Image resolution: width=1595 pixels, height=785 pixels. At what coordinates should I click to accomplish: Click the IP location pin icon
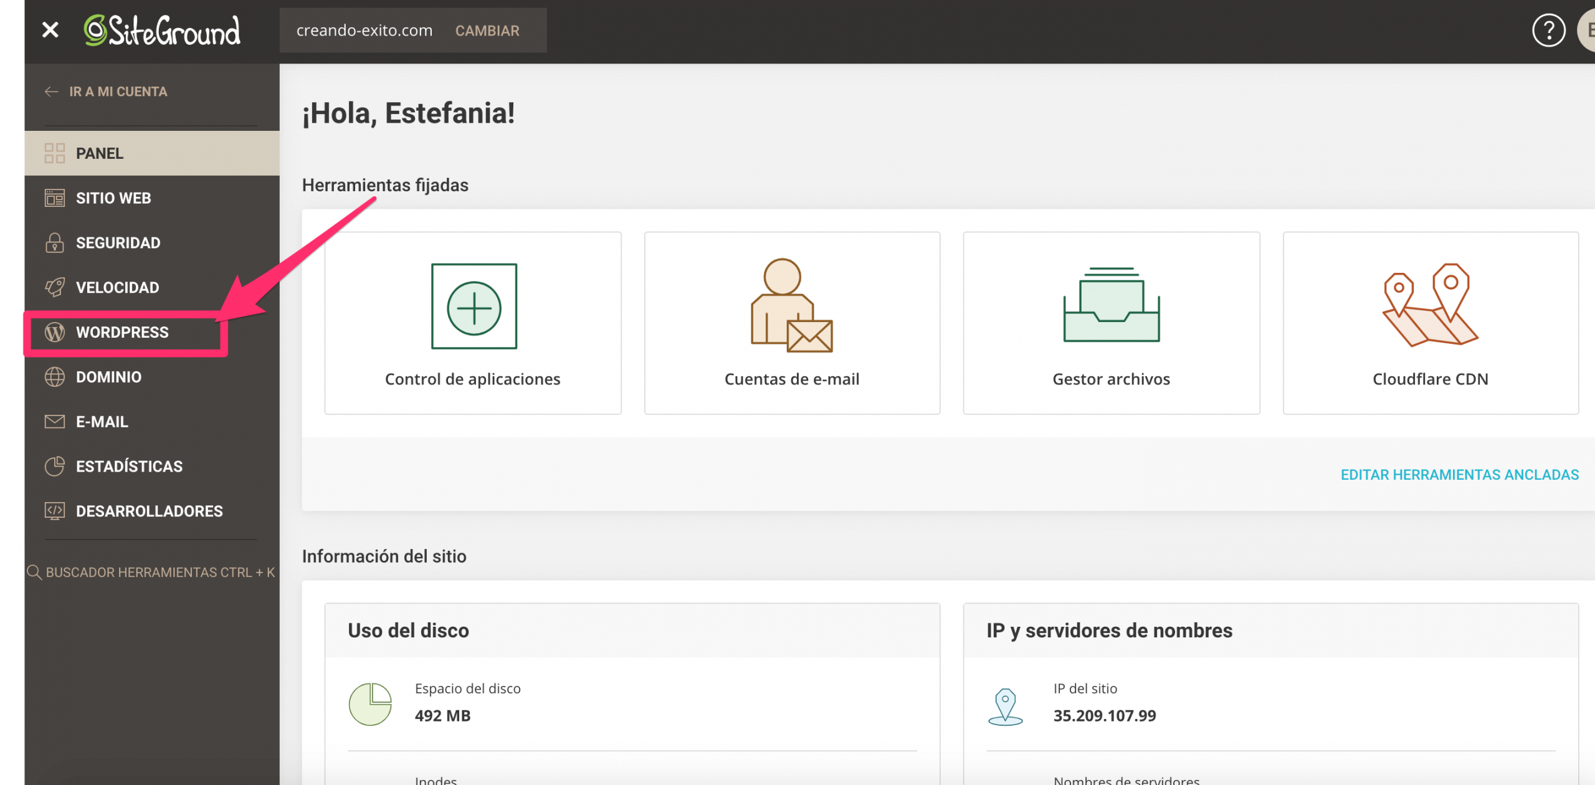pos(1005,707)
